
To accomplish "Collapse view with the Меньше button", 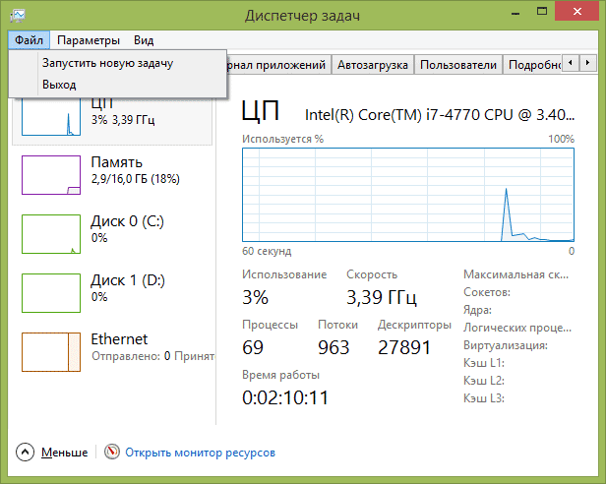I will [64, 453].
